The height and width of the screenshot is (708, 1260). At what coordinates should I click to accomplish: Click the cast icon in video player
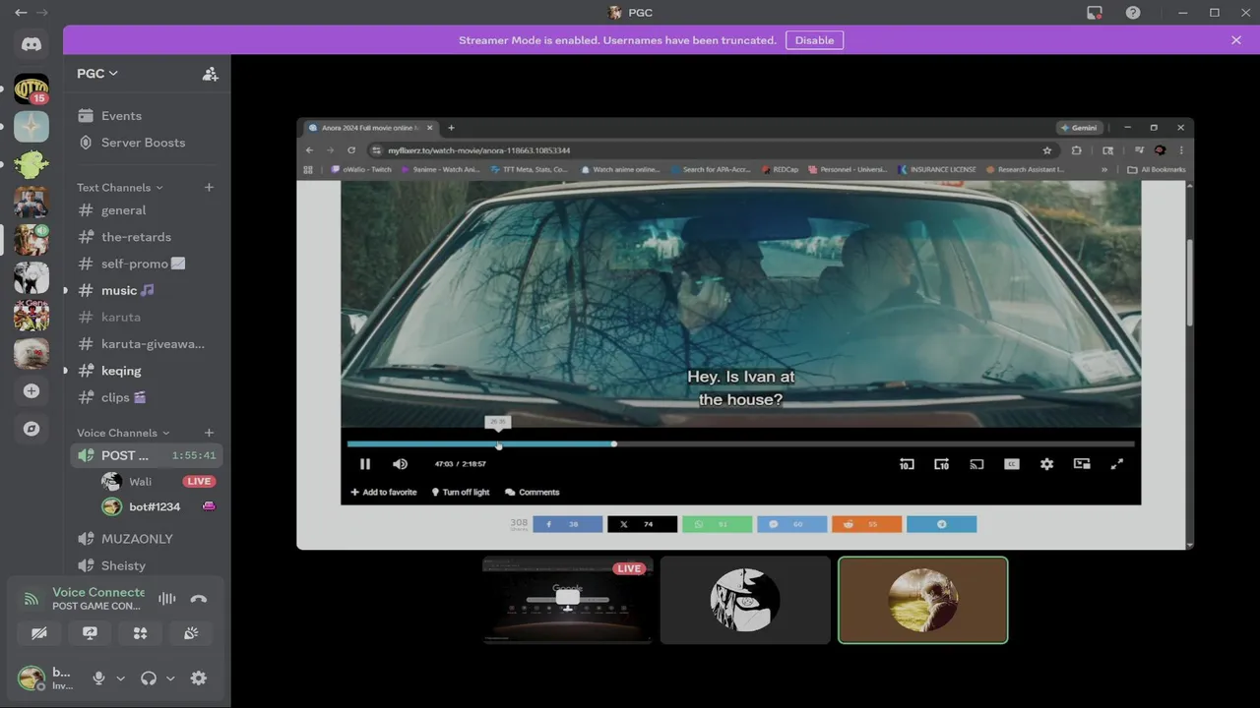click(976, 464)
